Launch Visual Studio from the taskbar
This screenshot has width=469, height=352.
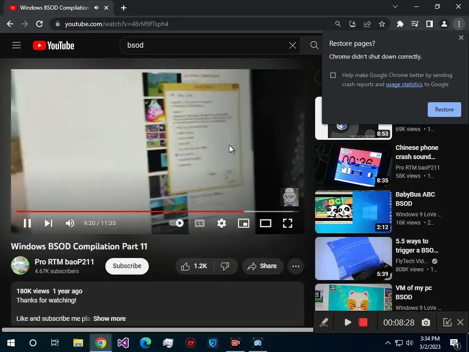tap(123, 343)
